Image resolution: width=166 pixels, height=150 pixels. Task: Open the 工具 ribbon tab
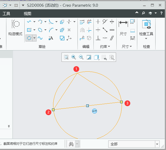(6, 14)
